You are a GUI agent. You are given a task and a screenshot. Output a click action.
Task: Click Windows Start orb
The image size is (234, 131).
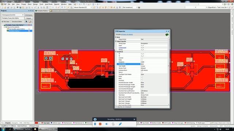coord(3,129)
